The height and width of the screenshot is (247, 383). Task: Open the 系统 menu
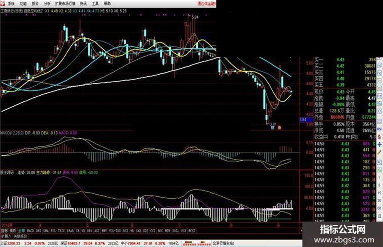tap(11, 3)
